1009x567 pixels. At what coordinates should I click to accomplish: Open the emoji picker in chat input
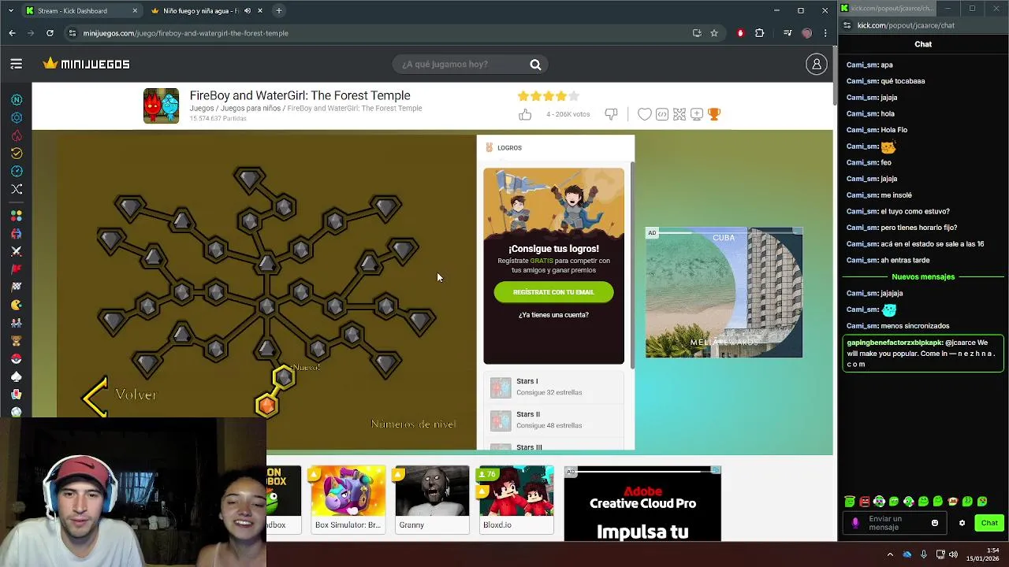[x=935, y=523]
